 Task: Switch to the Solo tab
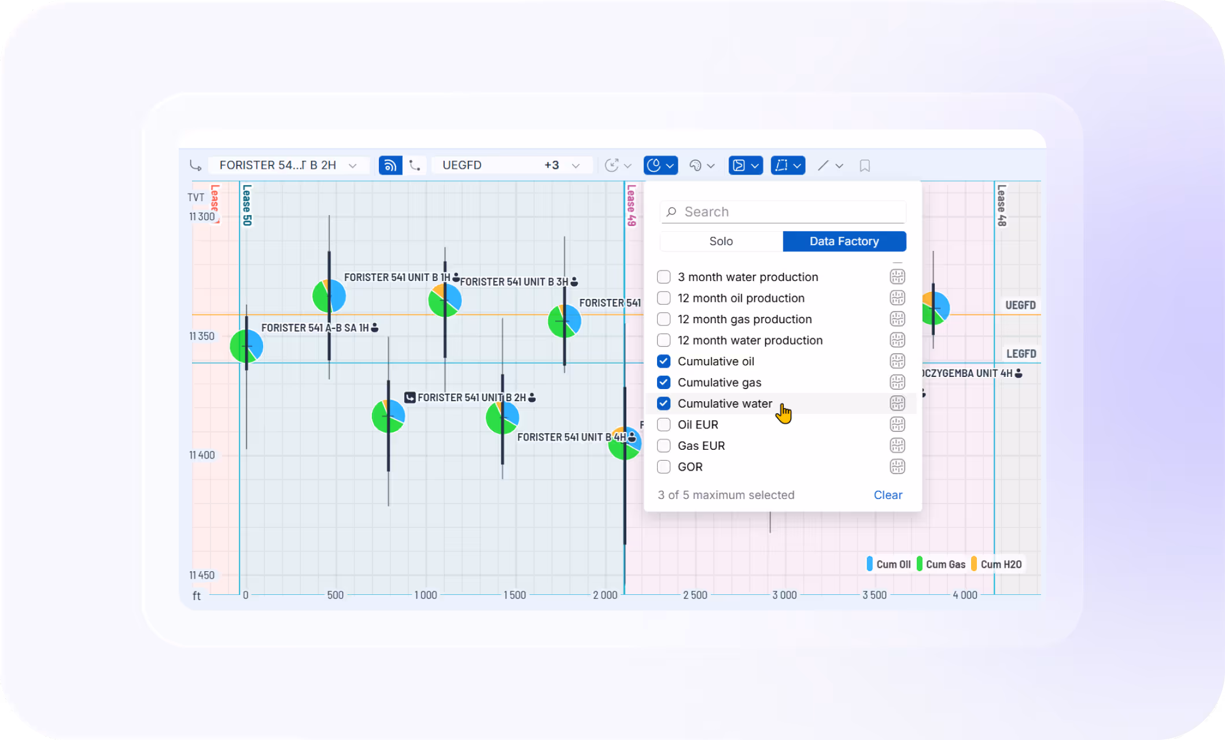(721, 242)
